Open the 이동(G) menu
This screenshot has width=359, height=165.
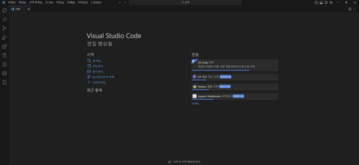pos(60,2)
